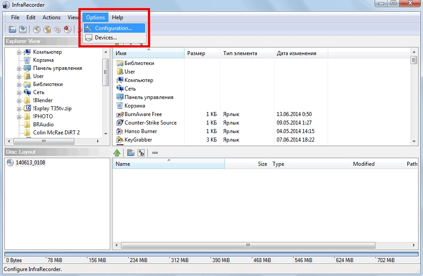
Task: Expand the Библиотеки tree node
Action: (x=19, y=85)
